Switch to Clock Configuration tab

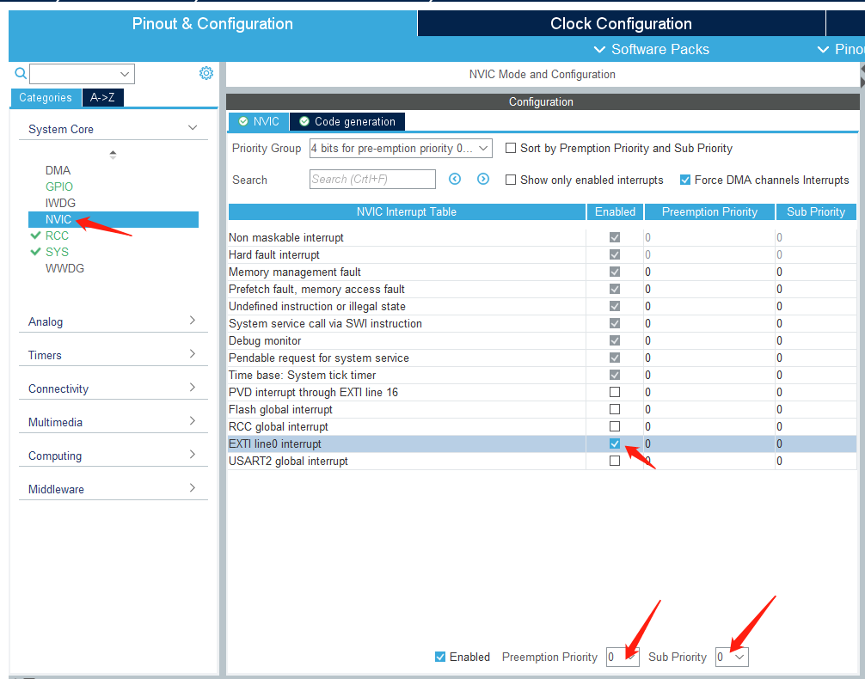click(x=621, y=24)
